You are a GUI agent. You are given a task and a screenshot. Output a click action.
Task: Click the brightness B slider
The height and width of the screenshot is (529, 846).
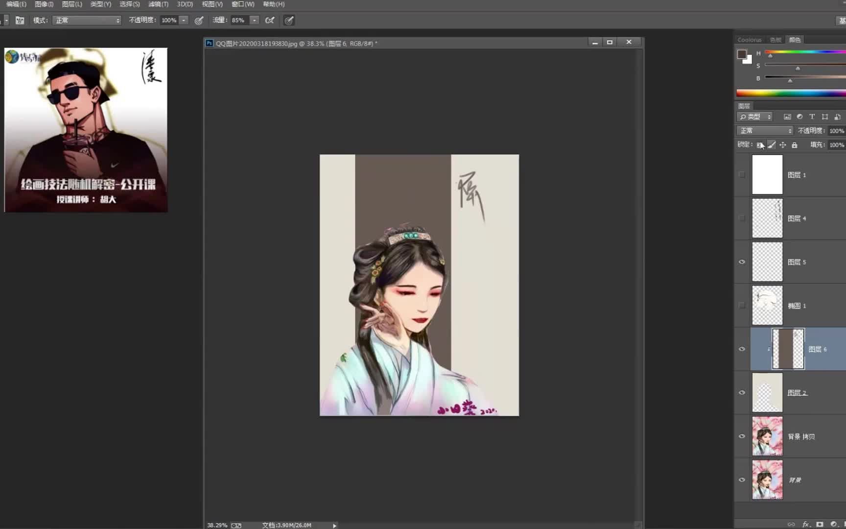(x=805, y=77)
